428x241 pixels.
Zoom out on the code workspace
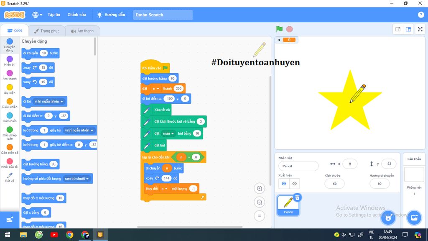259,203
